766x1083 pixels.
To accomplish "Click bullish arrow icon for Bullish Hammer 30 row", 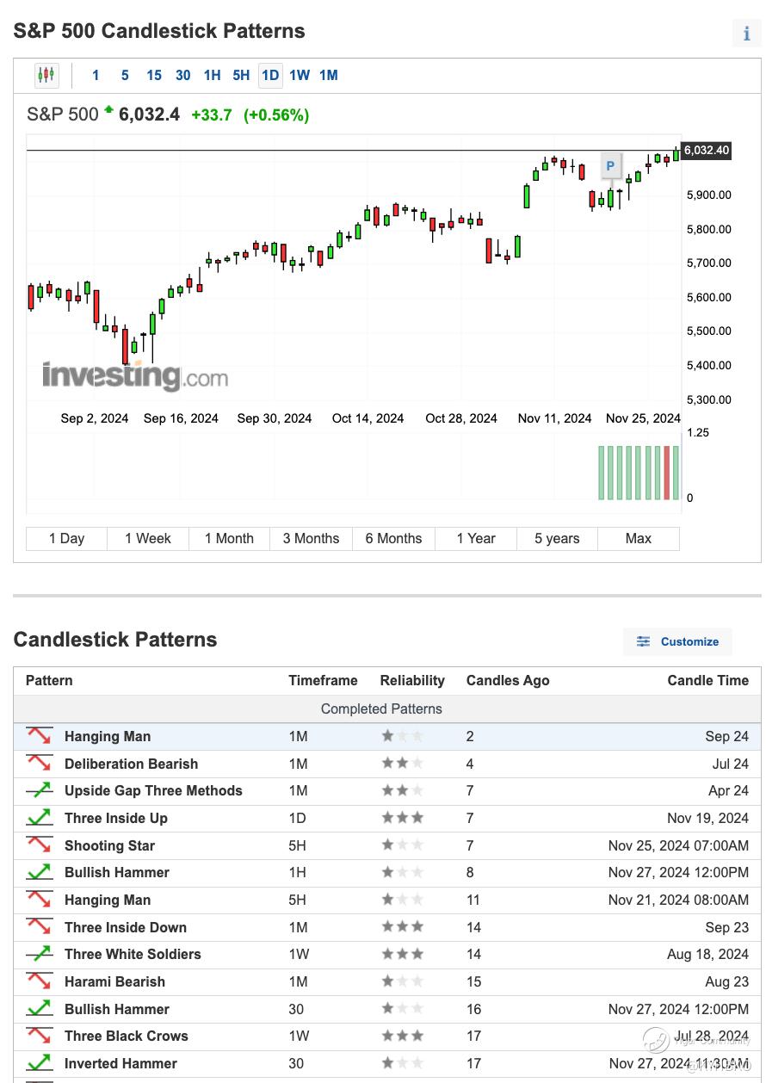I will pos(39,1008).
